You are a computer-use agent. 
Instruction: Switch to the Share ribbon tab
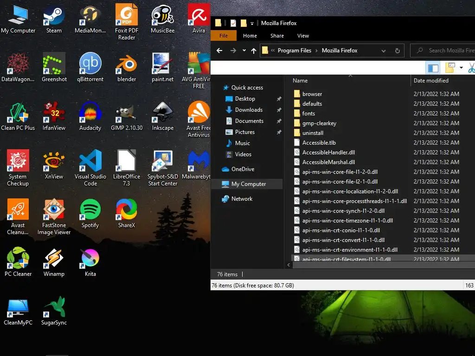277,35
